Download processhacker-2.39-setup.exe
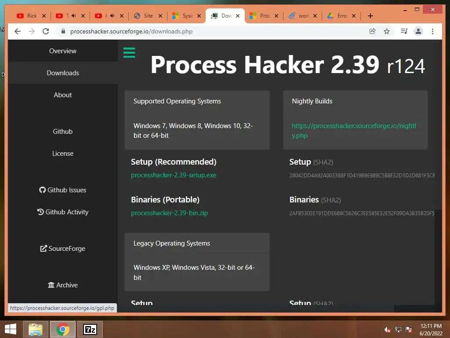Screen dimensions: 450x338 pyautogui.click(x=174, y=175)
